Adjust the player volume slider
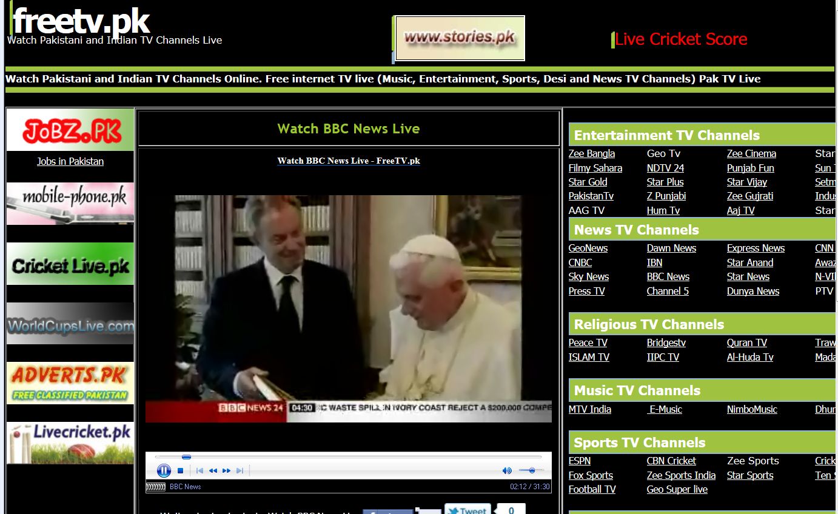The height and width of the screenshot is (514, 838). [x=531, y=470]
